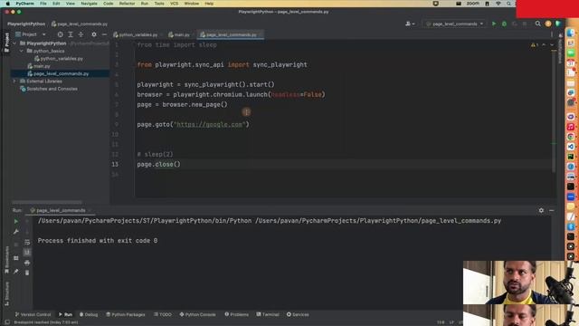Open the Navigate menu
The image size is (579, 326).
coord(89,4)
